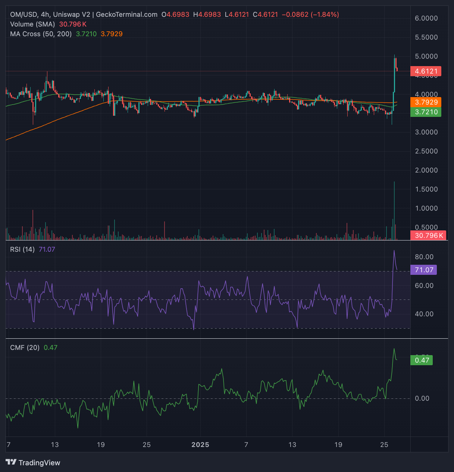
Task: Click the orange 3.7929 MA price tag
Action: (426, 102)
